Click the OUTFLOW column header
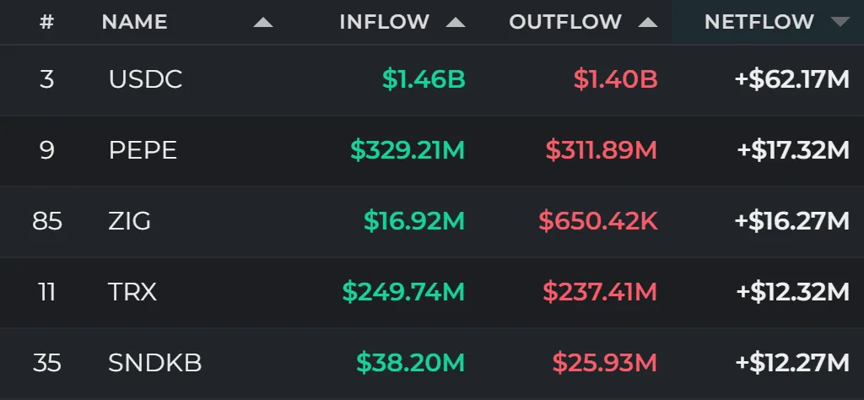This screenshot has height=400, width=864. point(564,22)
